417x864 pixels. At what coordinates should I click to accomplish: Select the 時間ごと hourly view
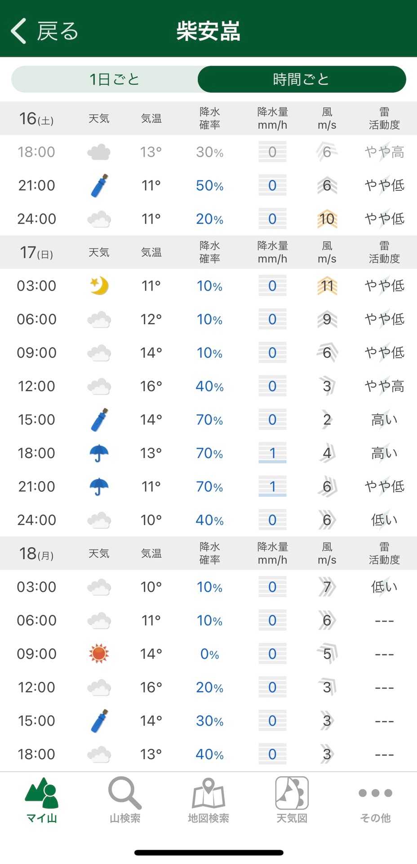point(302,80)
